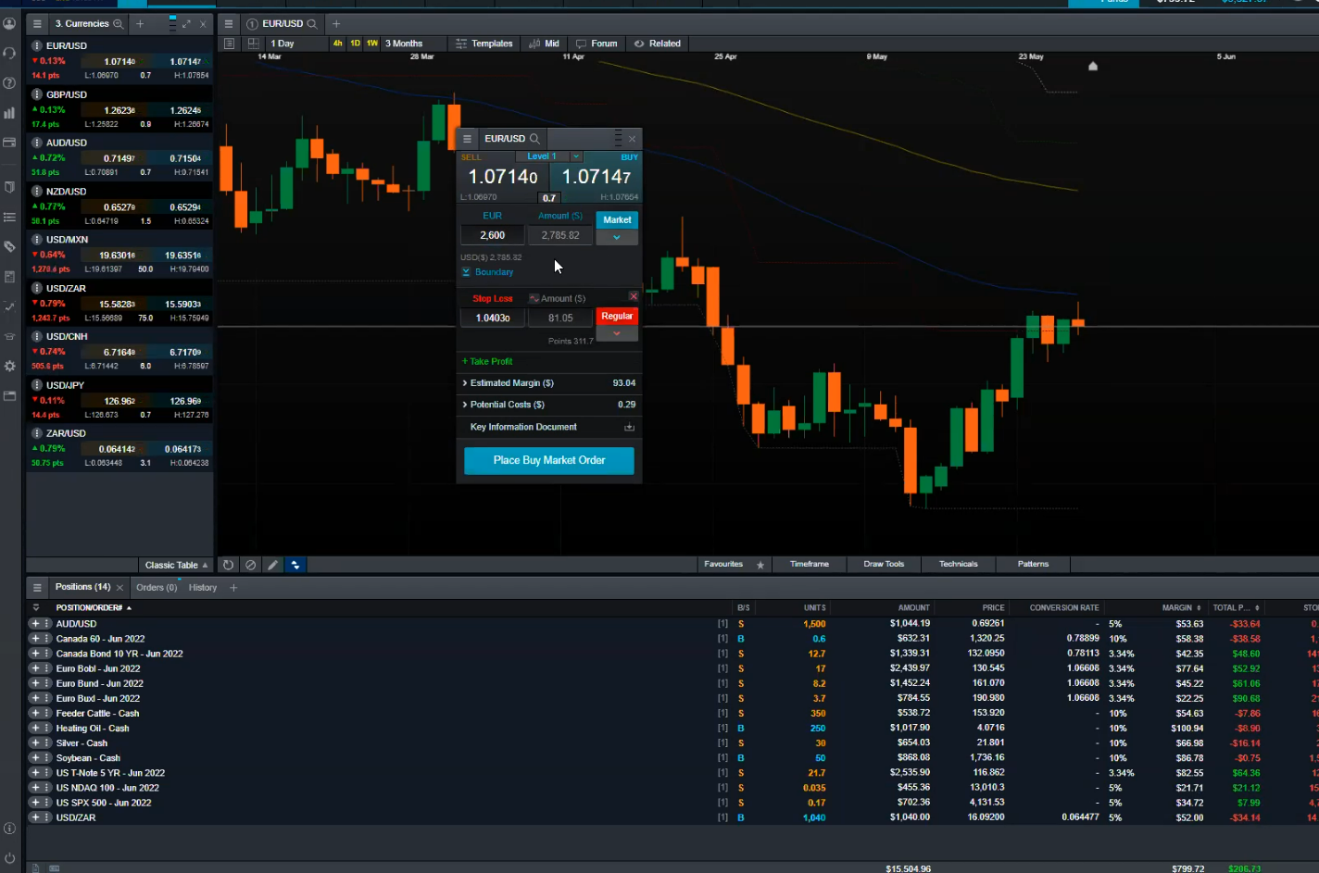Click the power logout icon in sidebar

pos(9,857)
